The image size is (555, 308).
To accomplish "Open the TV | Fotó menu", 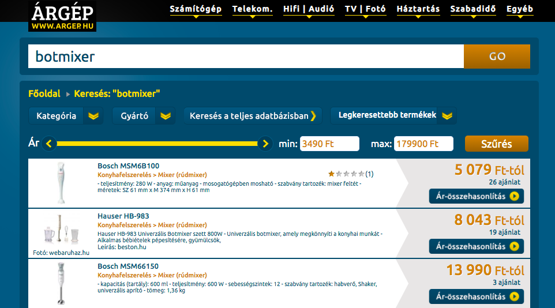I will coord(365,10).
